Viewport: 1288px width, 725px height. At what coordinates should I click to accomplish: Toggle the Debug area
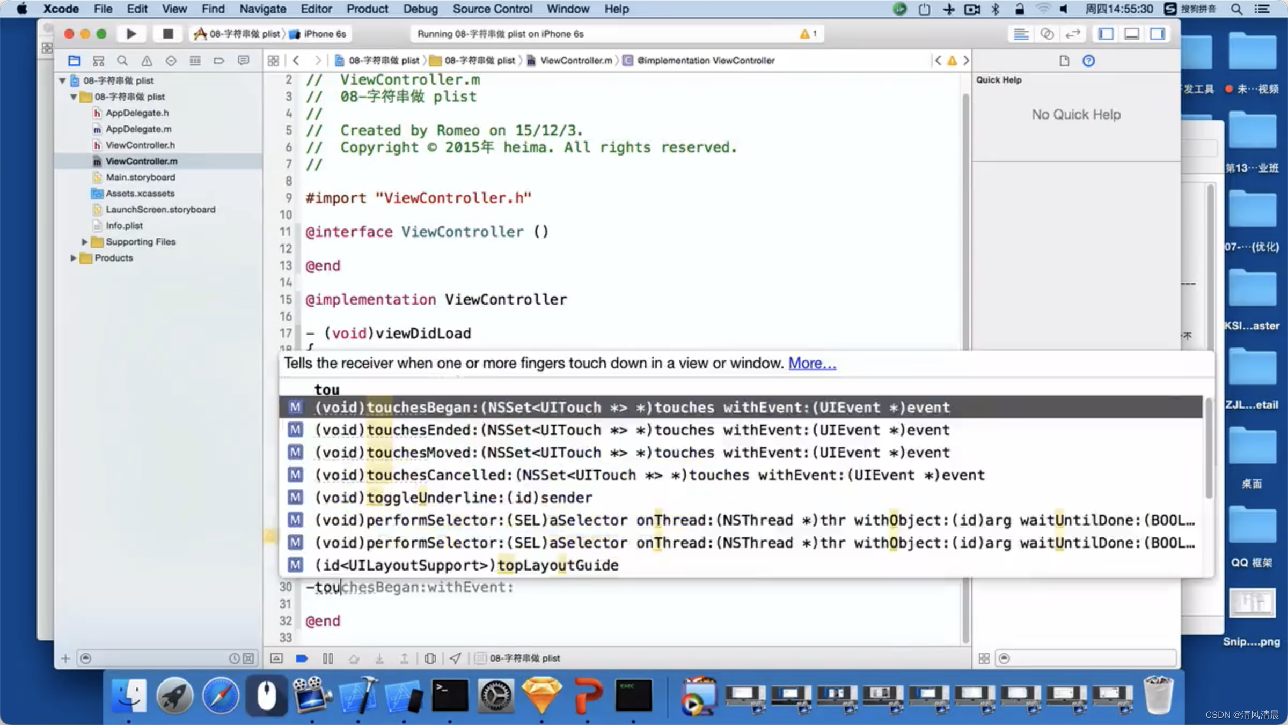coord(1132,34)
